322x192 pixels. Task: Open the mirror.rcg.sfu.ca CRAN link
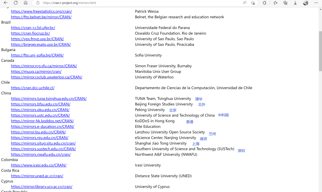tap(44, 66)
